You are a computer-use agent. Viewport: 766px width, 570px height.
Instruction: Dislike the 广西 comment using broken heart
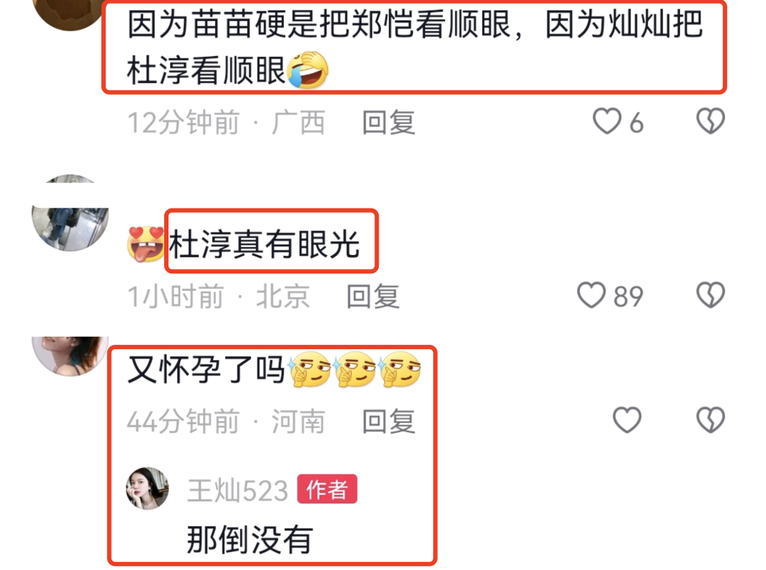click(711, 121)
